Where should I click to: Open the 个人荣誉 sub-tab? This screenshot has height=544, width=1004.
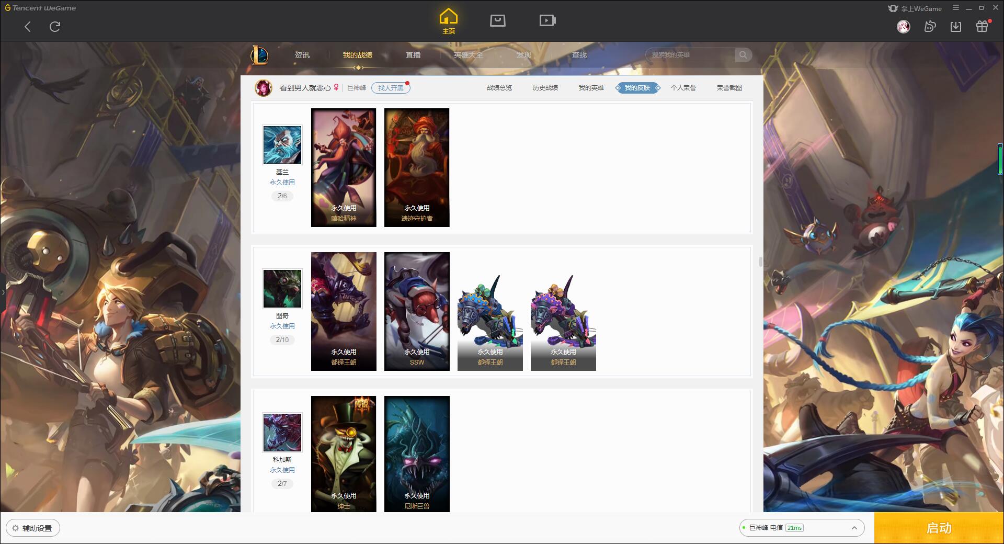click(x=683, y=88)
